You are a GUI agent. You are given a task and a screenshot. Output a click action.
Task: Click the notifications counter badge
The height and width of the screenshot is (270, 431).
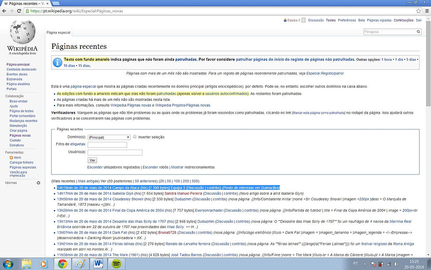[303, 20]
